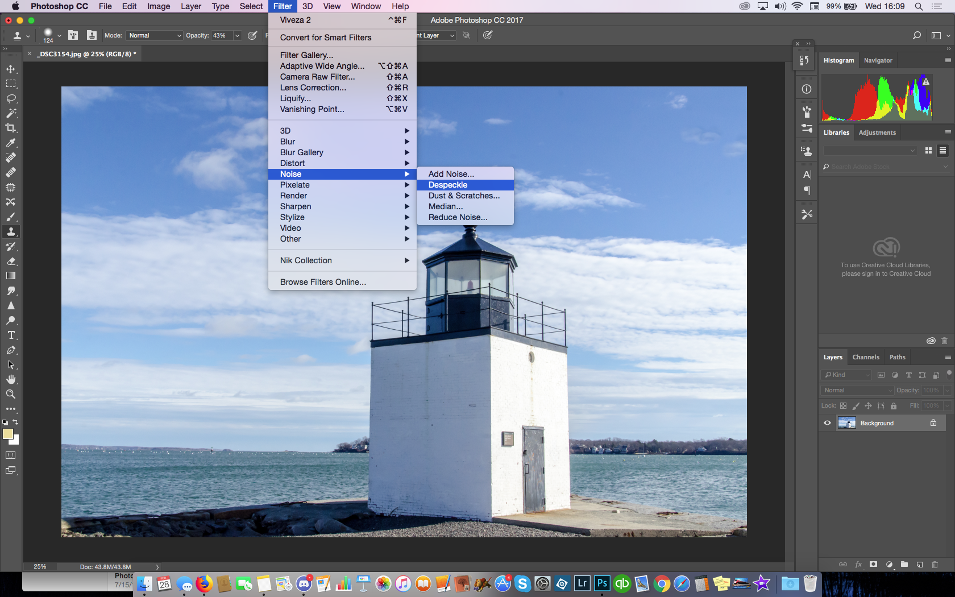This screenshot has height=597, width=955.
Task: Select the Lasso tool
Action: click(11, 98)
